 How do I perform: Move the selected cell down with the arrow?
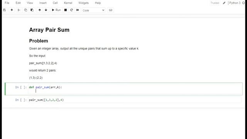(46, 10)
